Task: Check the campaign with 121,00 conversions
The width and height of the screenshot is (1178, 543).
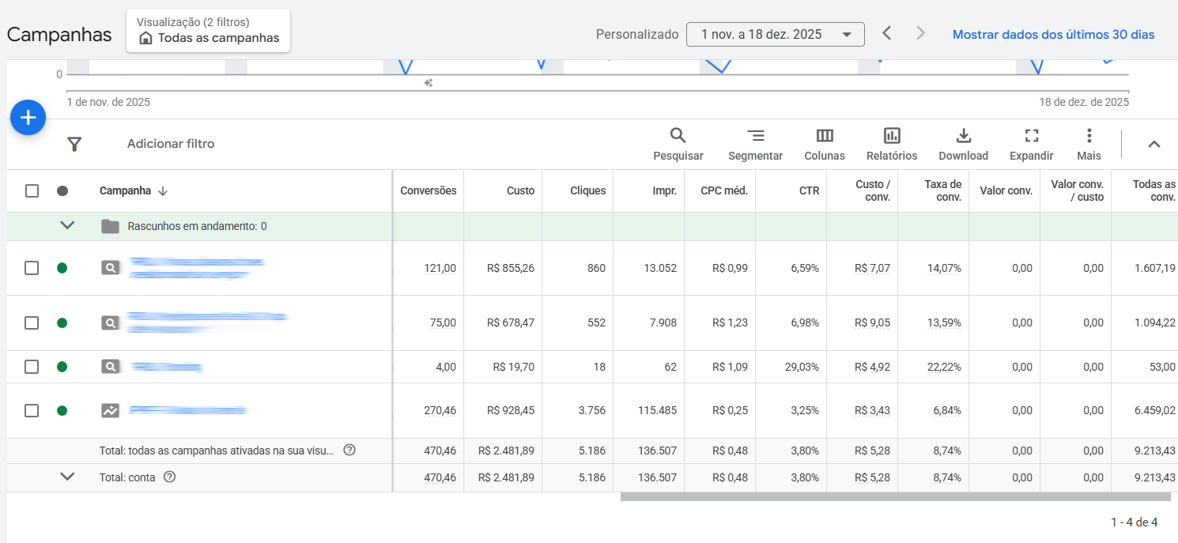Action: 32,268
